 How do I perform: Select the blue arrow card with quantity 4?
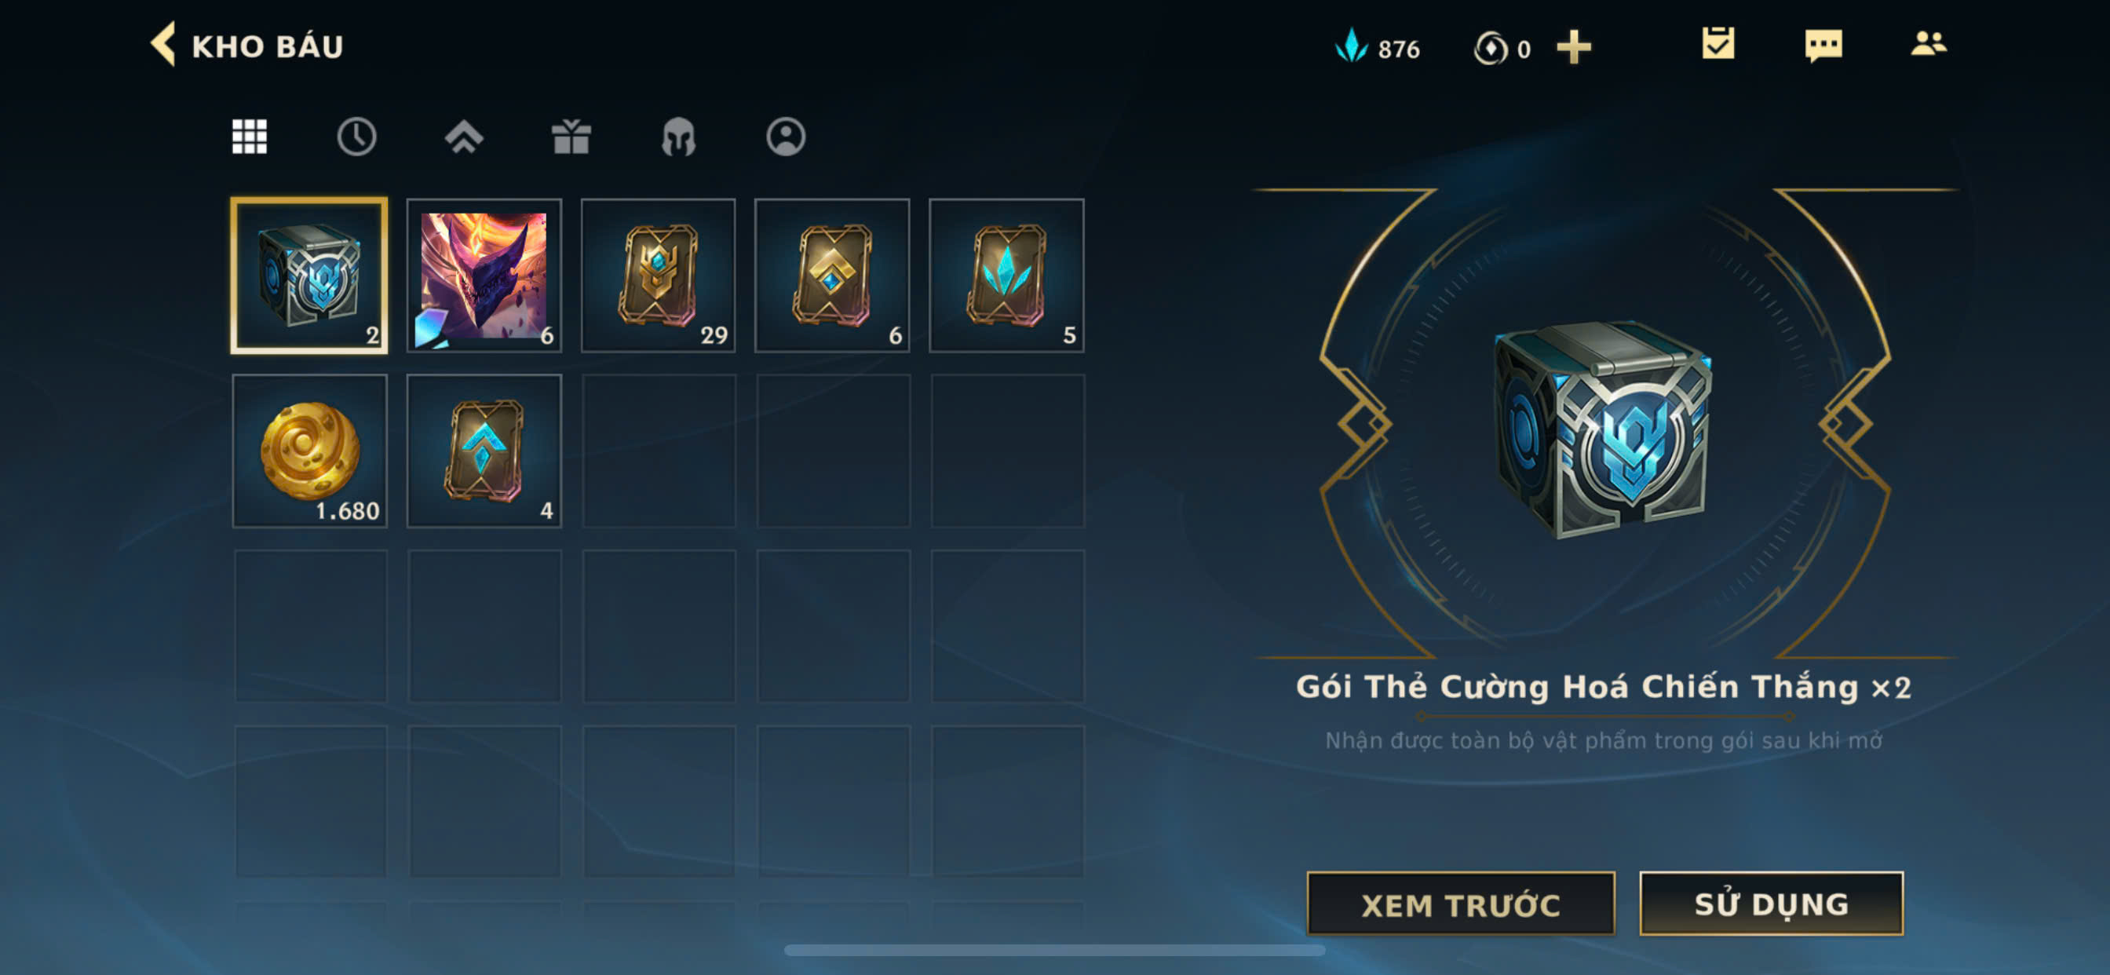(484, 451)
